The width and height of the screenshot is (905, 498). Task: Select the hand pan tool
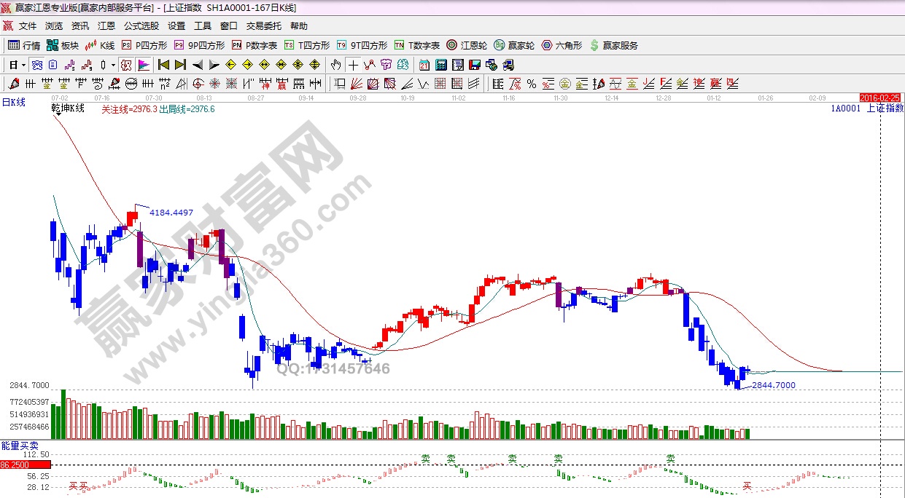tap(335, 65)
